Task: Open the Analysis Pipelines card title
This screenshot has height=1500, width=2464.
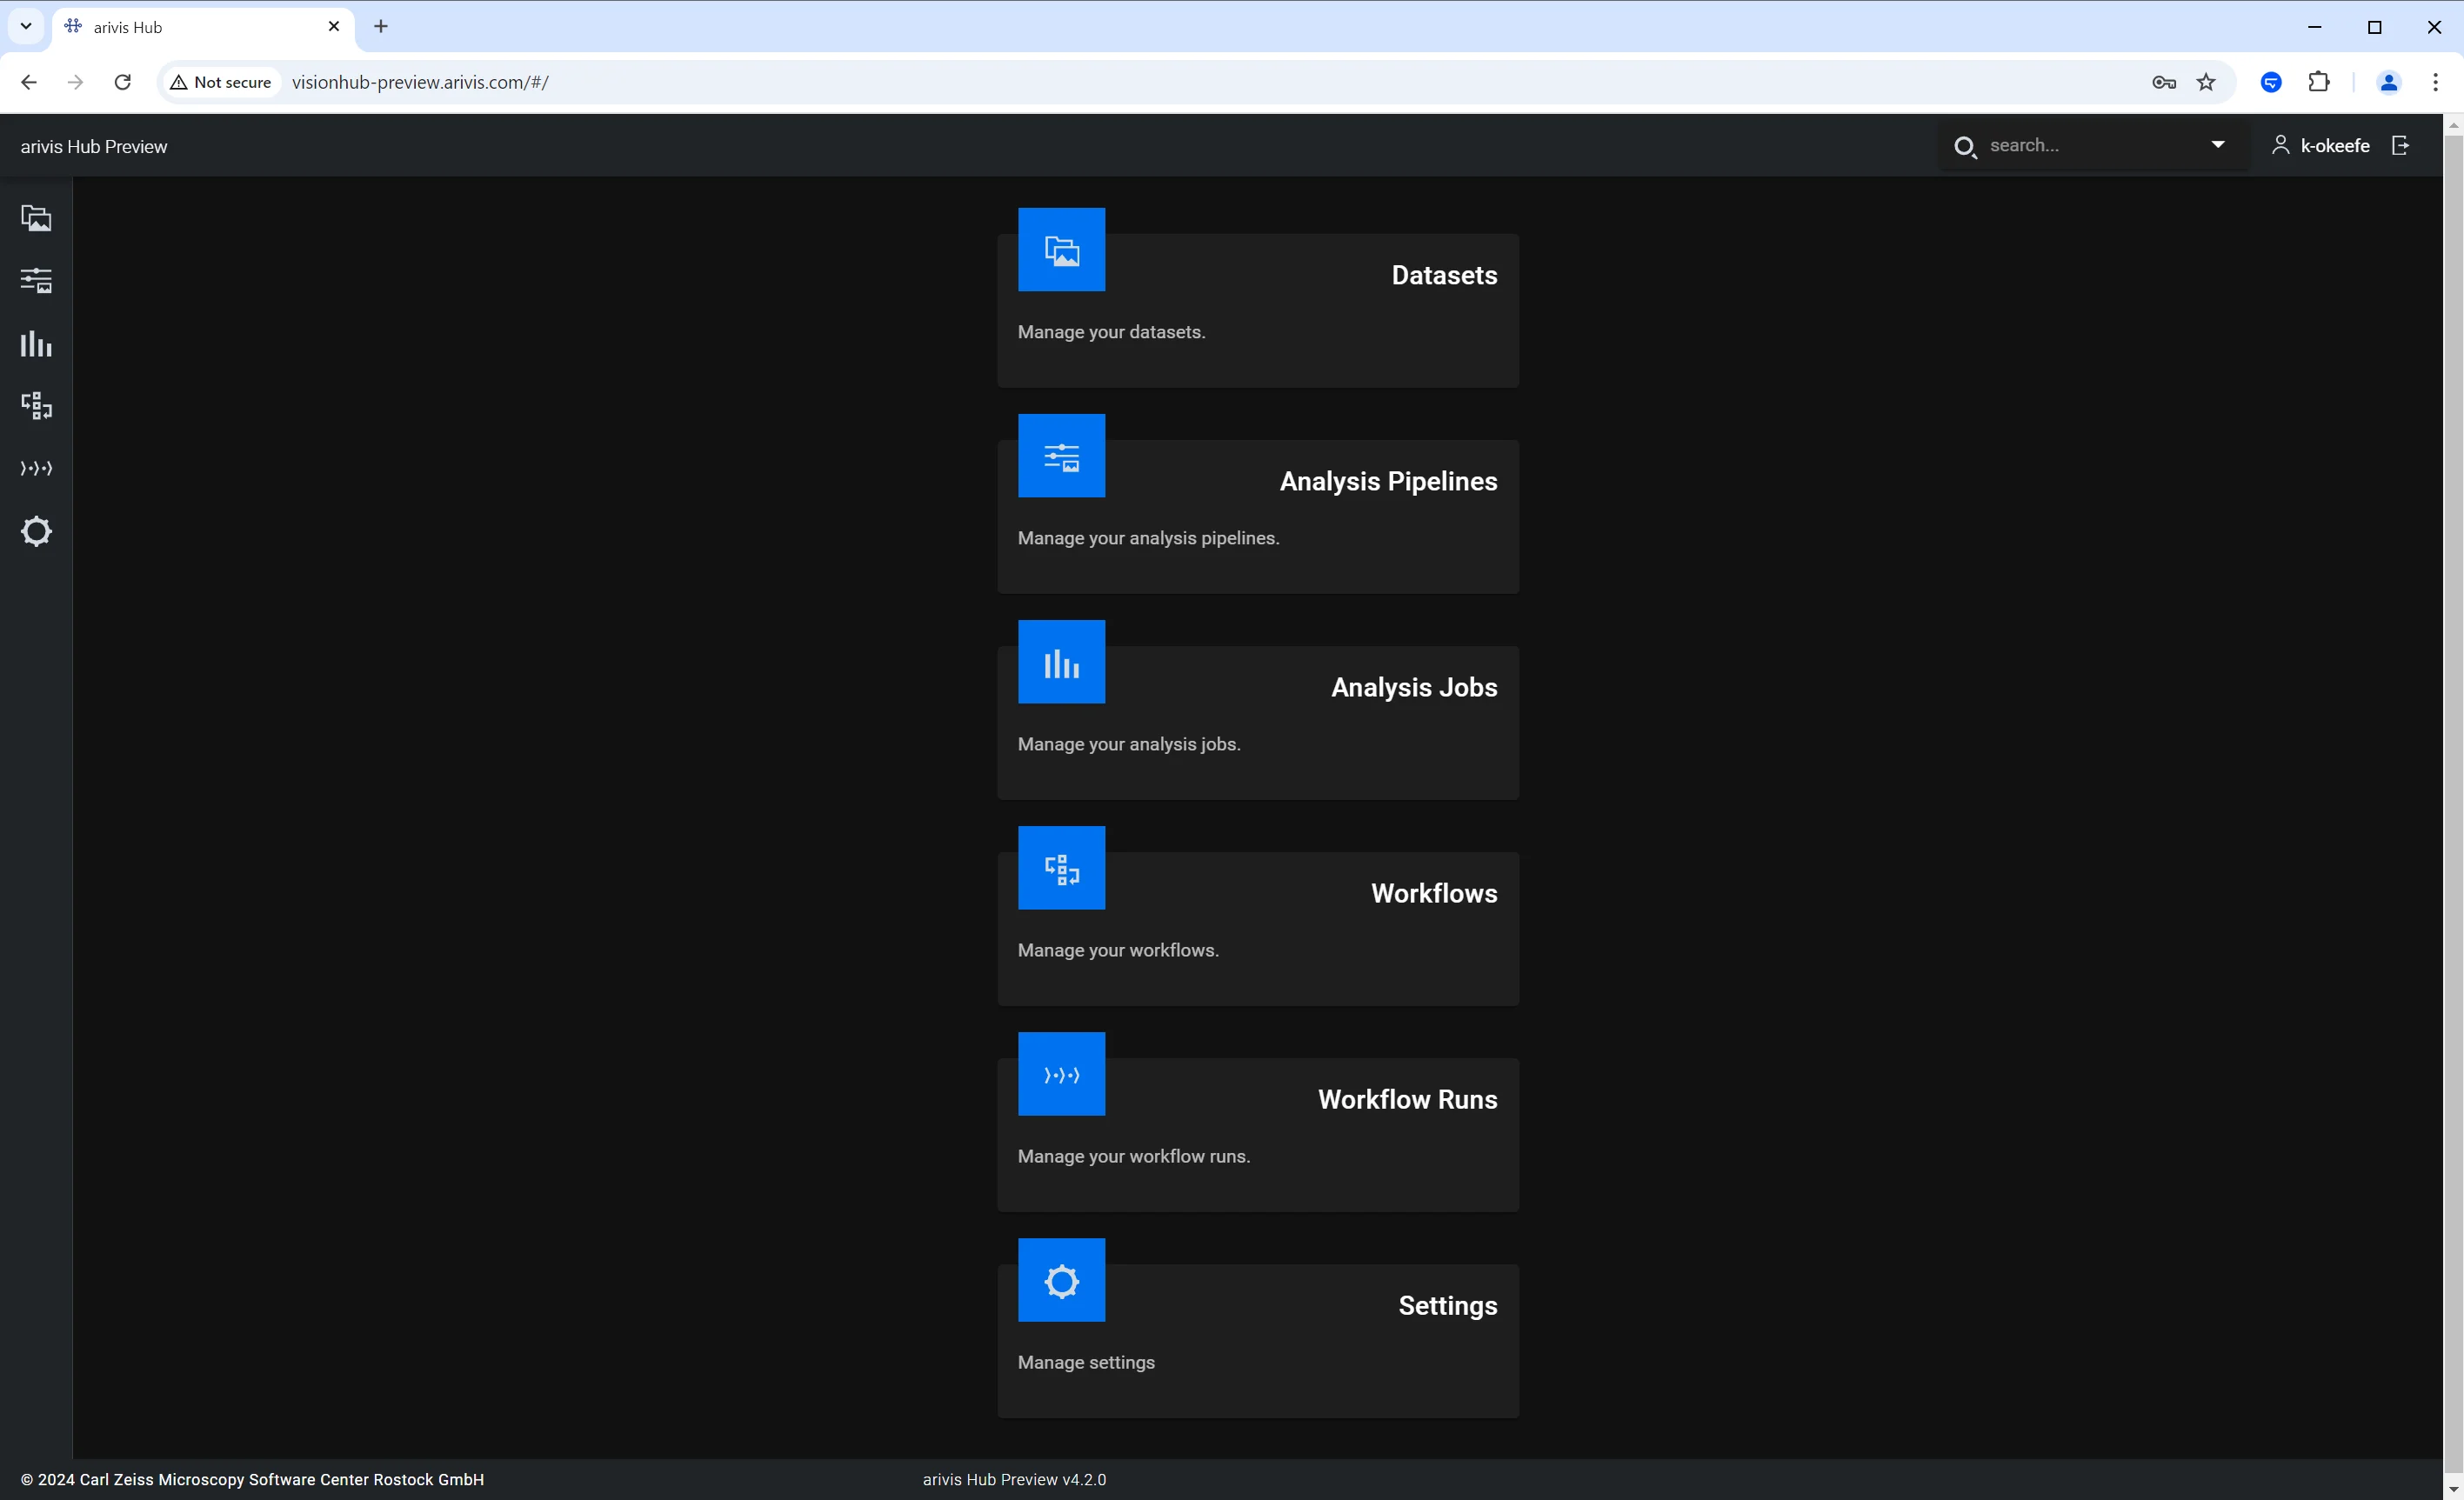Action: point(1388,481)
